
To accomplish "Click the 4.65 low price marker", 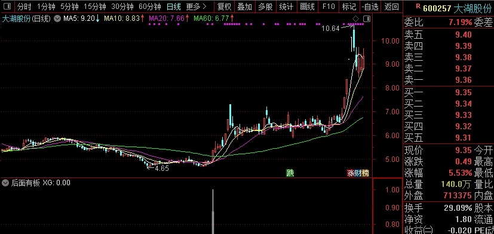I will [x=161, y=169].
